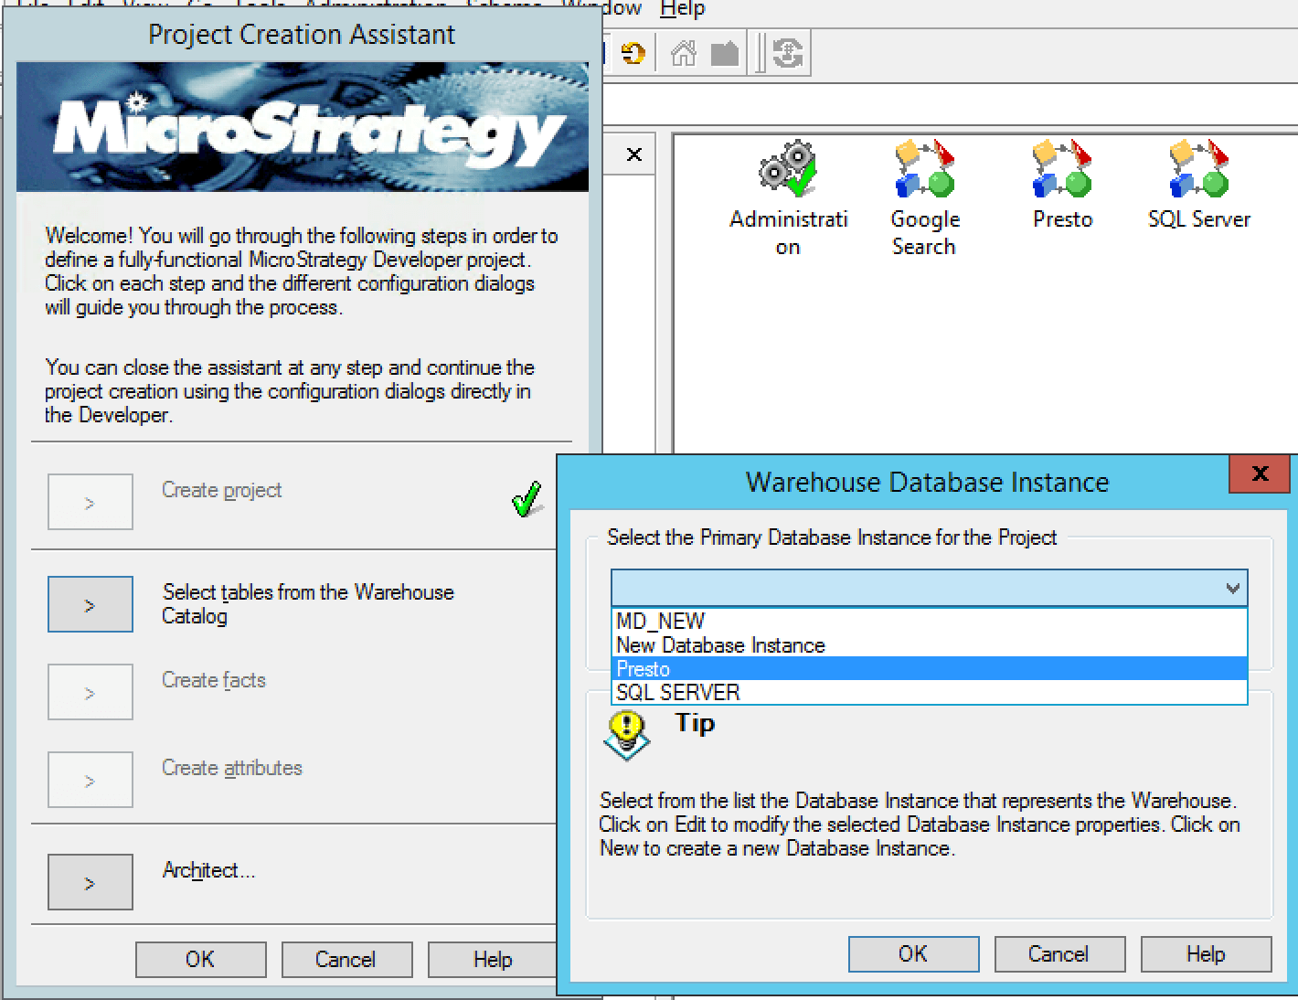1298x1000 pixels.
Task: Click the yellow undo arrow toolbar icon
Action: click(633, 54)
